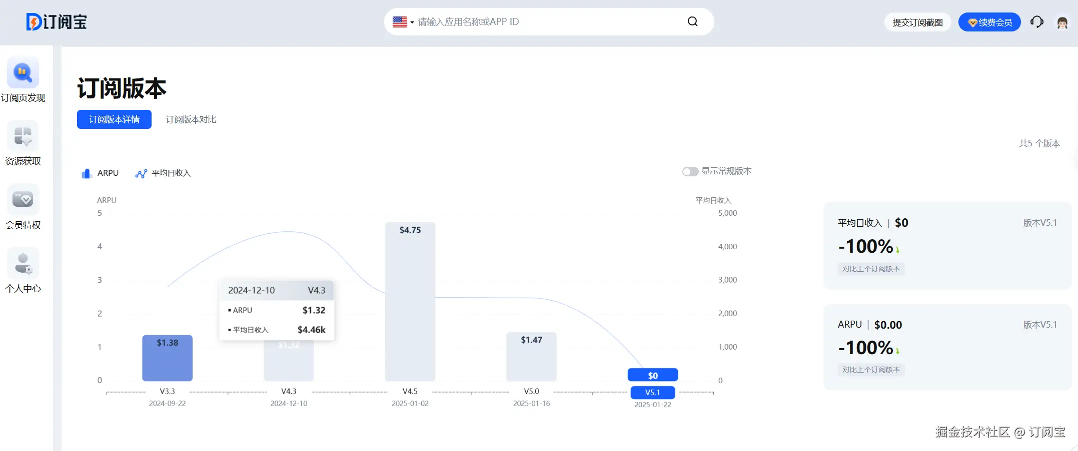This screenshot has width=1078, height=451.
Task: Open the country flag dropdown
Action: pyautogui.click(x=403, y=22)
